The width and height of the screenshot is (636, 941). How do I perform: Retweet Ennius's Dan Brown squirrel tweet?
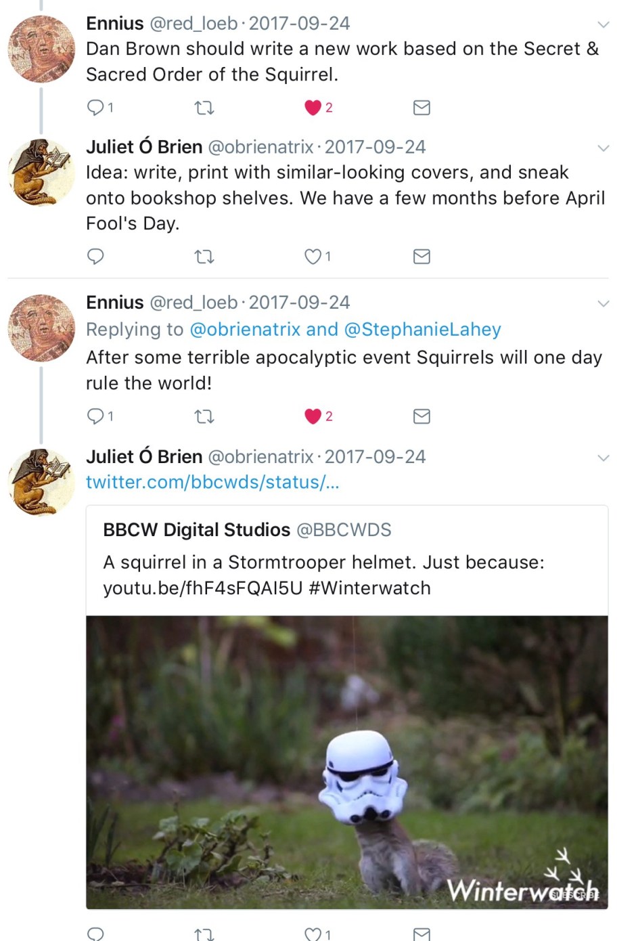204,108
